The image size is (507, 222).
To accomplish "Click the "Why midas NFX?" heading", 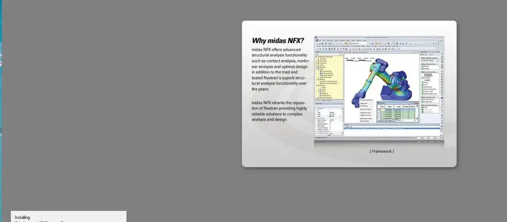I will coord(278,41).
